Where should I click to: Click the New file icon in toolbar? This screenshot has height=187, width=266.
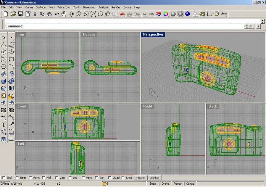(6, 14)
